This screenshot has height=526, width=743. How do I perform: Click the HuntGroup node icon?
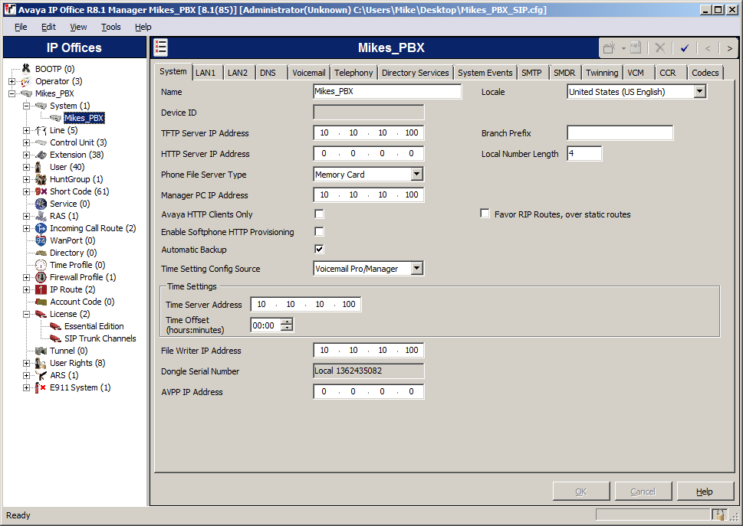tap(41, 180)
